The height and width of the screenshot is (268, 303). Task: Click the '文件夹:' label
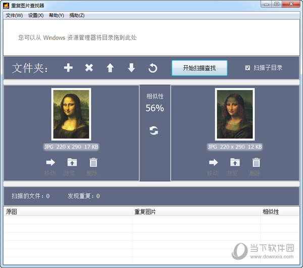click(30, 68)
